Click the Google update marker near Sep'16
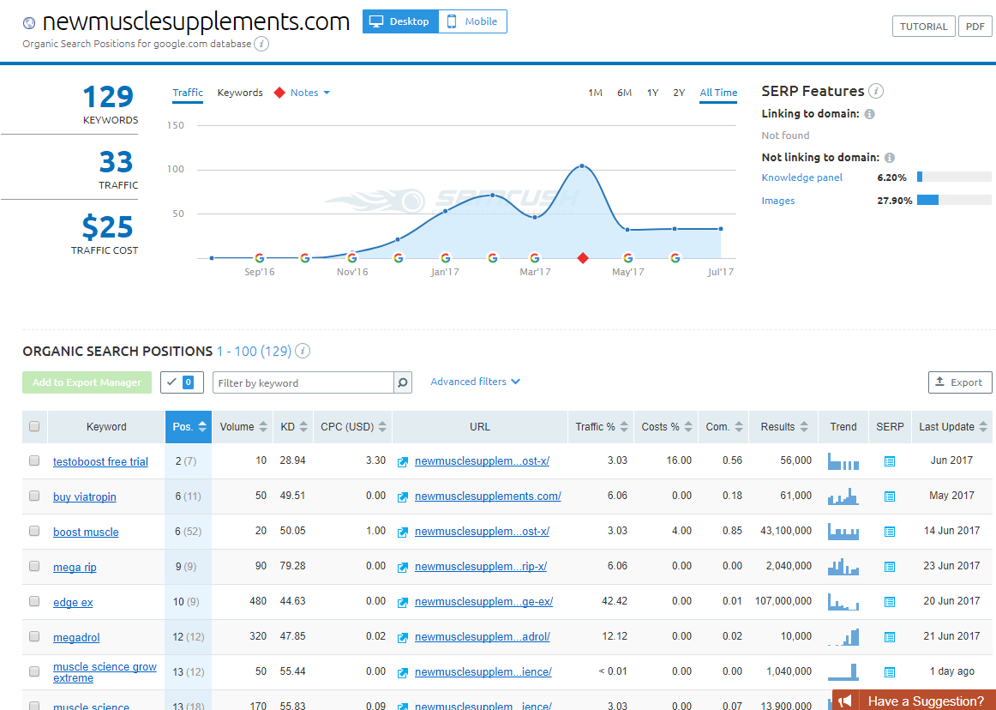Viewport: 996px width, 710px height. click(x=259, y=258)
